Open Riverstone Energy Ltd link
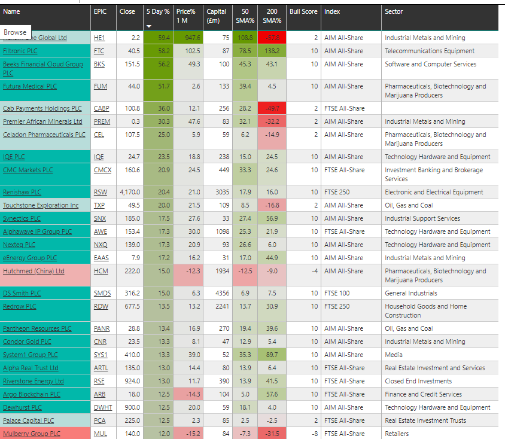The image size is (505, 439). [33, 382]
